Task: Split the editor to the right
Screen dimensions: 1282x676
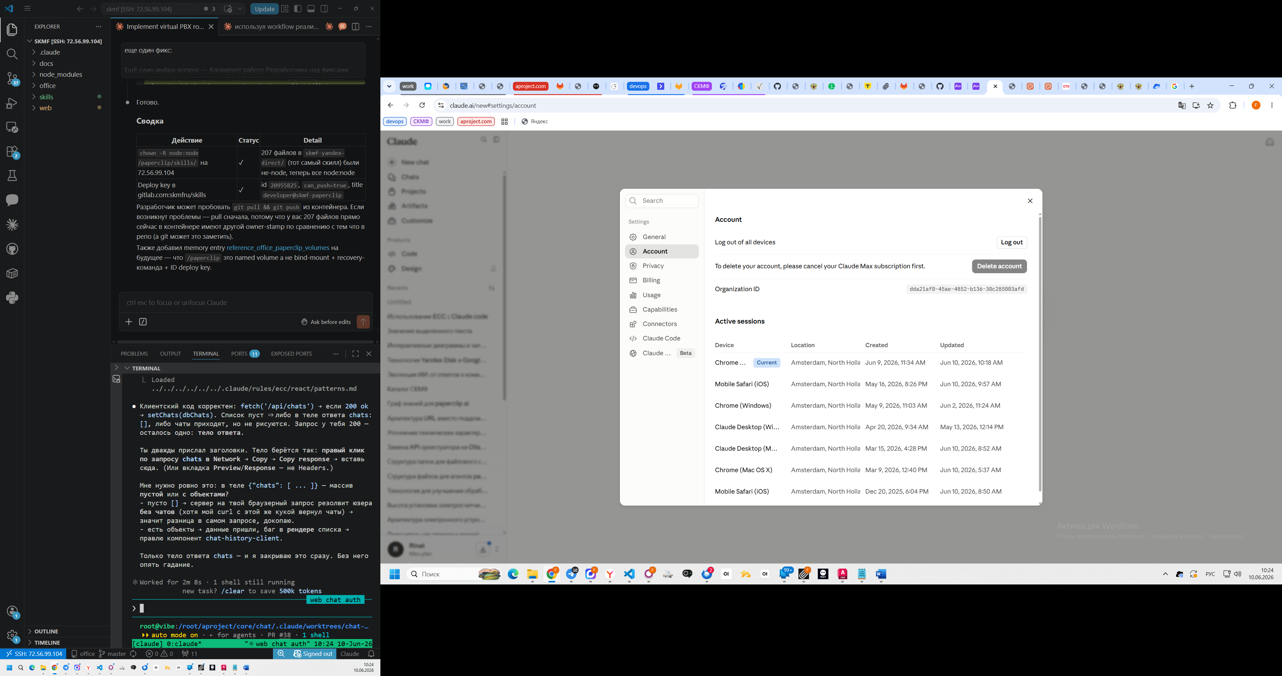Action: 355,27
